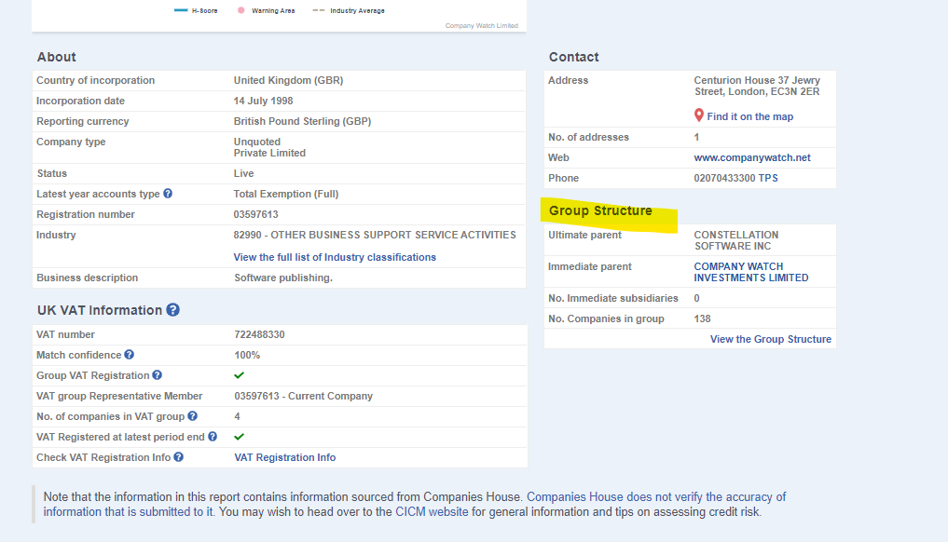Viewport: 948px width, 542px height.
Task: Open help icon next to UK VAT Information heading
Action: (172, 310)
